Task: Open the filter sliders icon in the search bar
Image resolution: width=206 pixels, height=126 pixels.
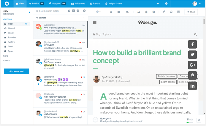Action: [x=73, y=11]
